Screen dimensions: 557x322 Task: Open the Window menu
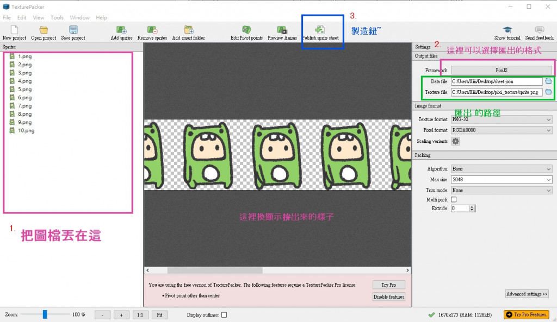click(79, 17)
